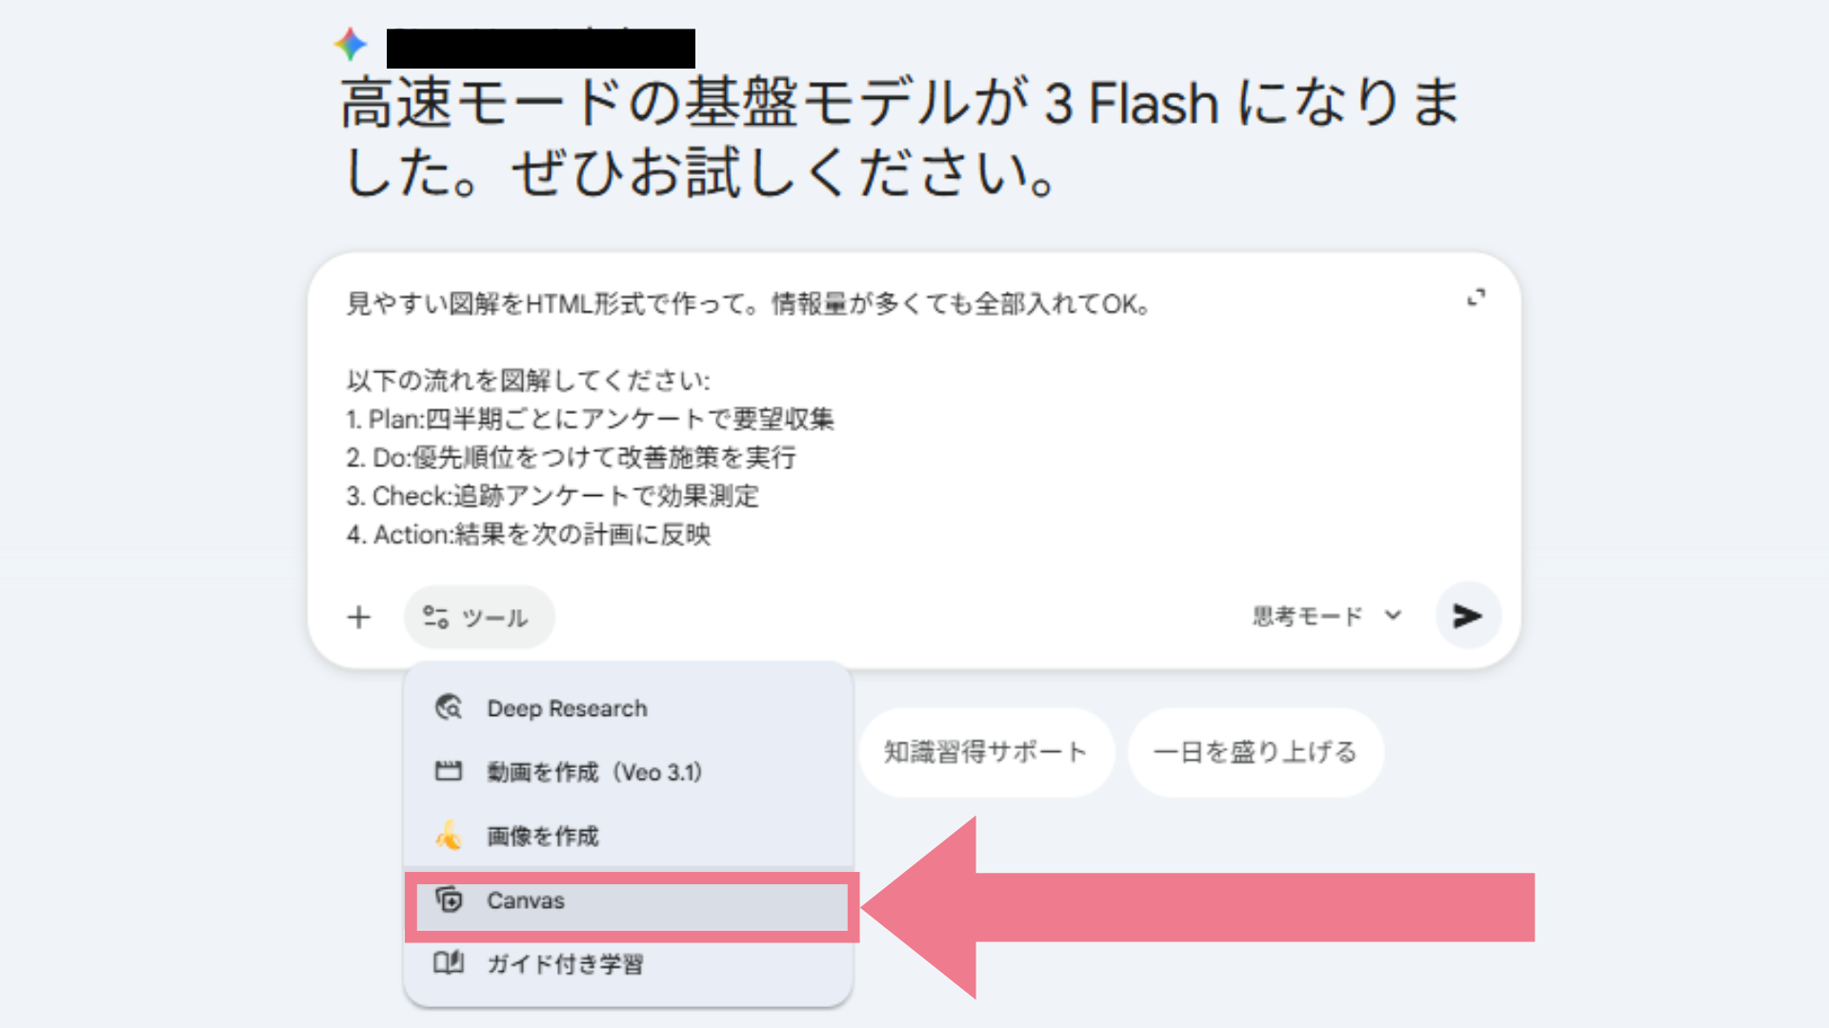Viewport: 1829px width, 1028px height.
Task: Choose the Canvas label in tools menu
Action: pyautogui.click(x=526, y=900)
